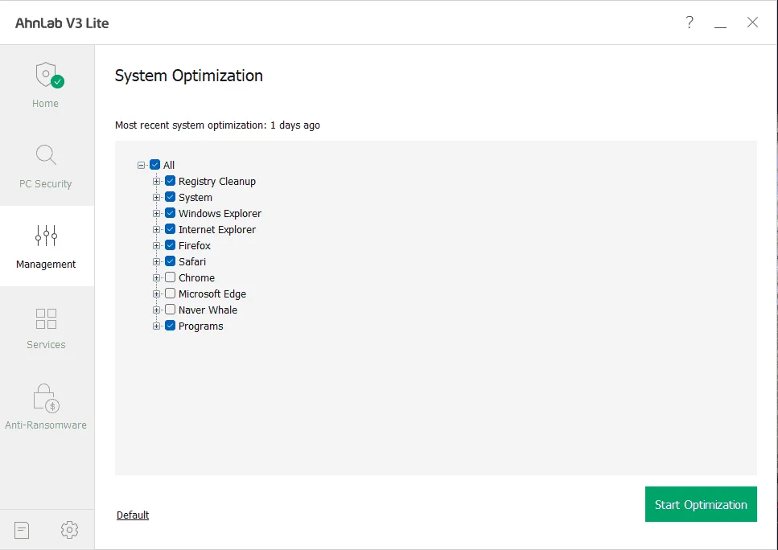The image size is (778, 550).
Task: Open the Services grid icon
Action: (46, 319)
